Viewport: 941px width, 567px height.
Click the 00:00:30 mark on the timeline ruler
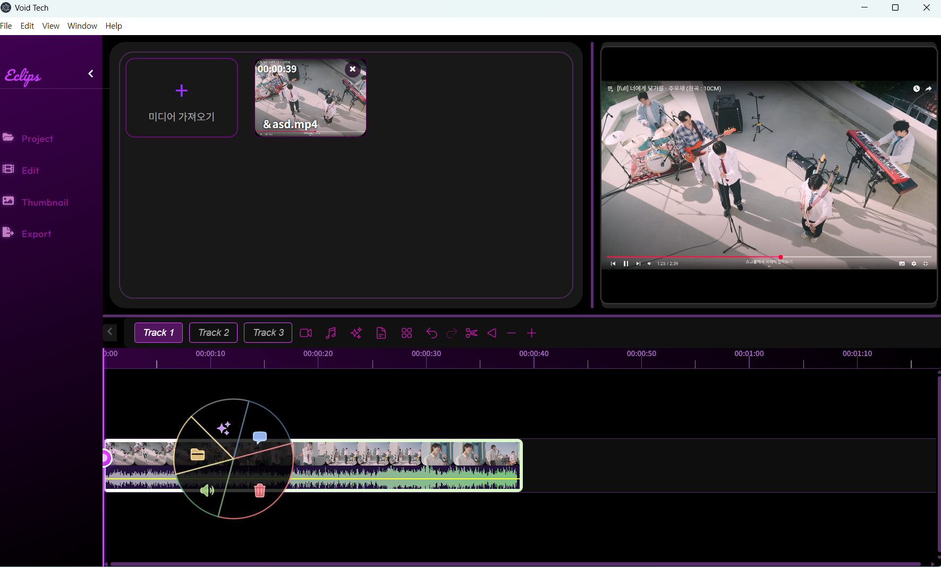[426, 354]
